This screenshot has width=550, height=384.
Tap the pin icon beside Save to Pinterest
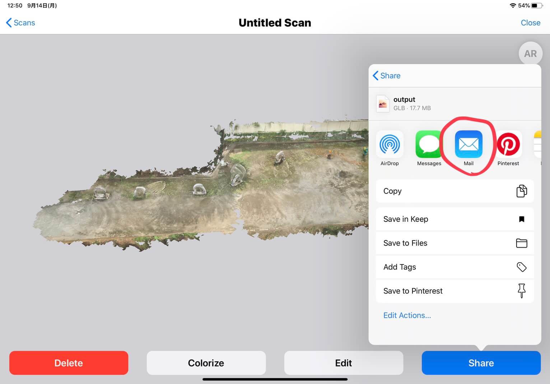[x=522, y=291]
